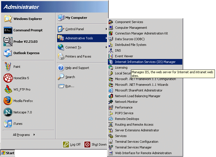Click the Computer Management icon
This screenshot has width=216, height=157.
111,28
